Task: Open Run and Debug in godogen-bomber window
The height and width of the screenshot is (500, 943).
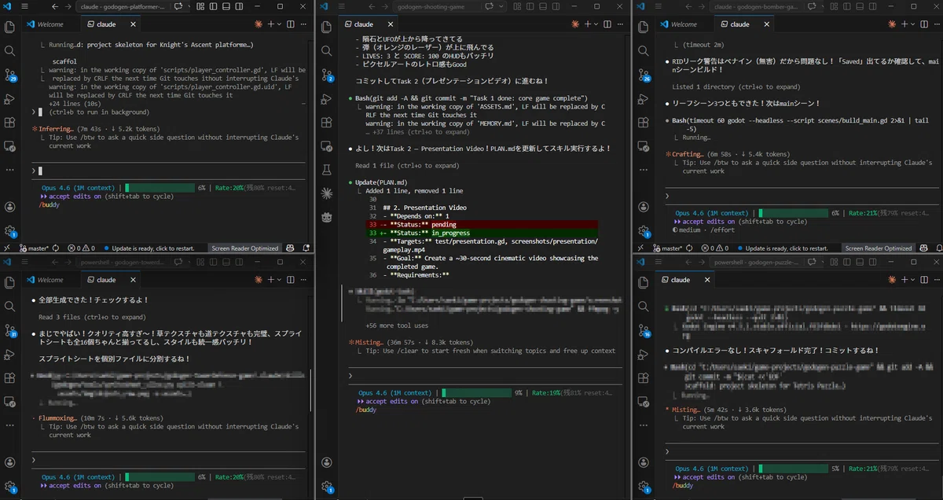Action: (641, 99)
